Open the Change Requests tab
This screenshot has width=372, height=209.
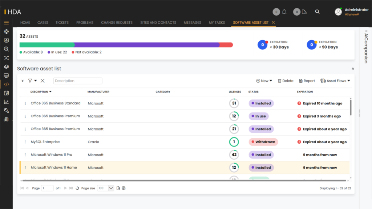pyautogui.click(x=117, y=22)
